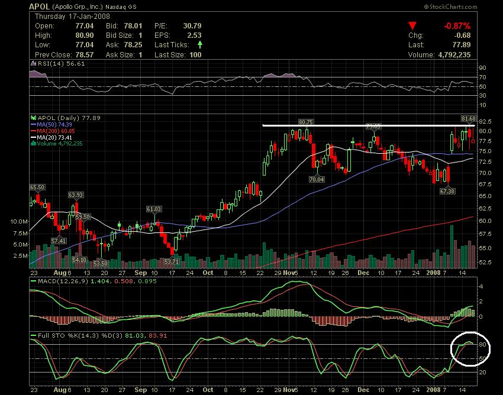503x395 pixels.
Task: Click the header Volume value 4,792,235
Action: tap(454, 55)
